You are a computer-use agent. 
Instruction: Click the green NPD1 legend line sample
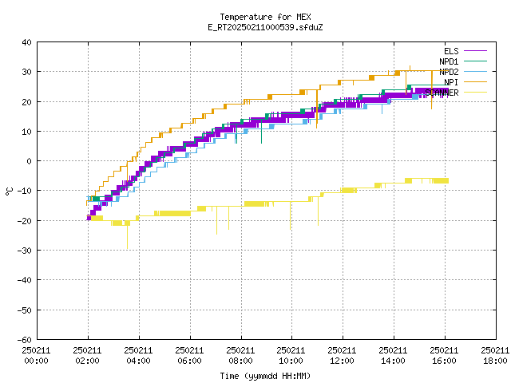[x=475, y=61]
